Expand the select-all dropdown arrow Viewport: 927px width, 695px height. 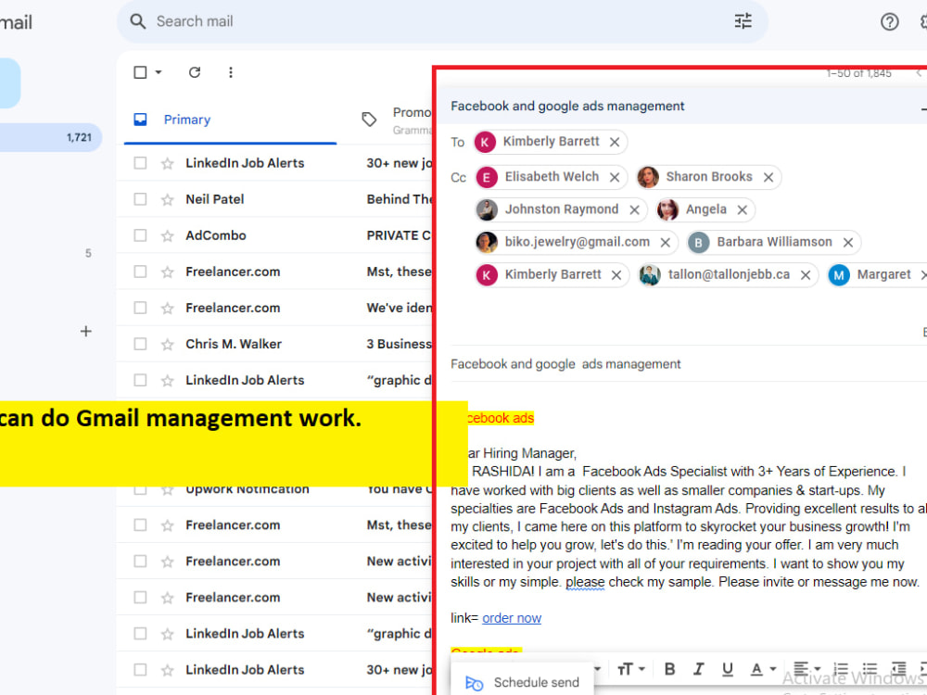tap(159, 72)
